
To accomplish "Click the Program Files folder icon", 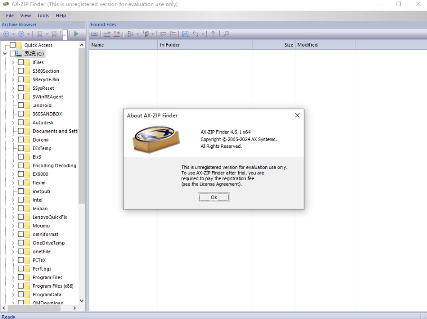I will point(27,277).
